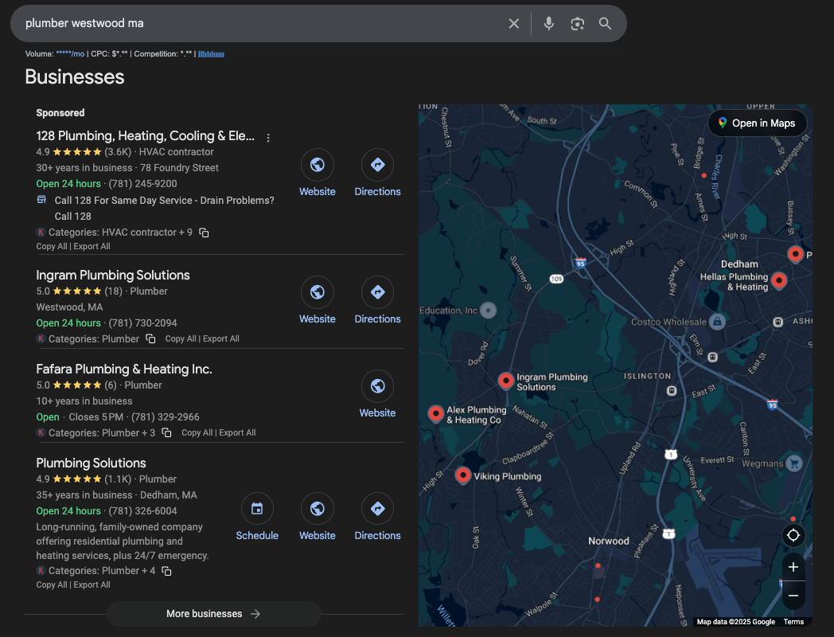The height and width of the screenshot is (637, 834).
Task: Click the Norwood label on the map
Action: click(609, 541)
